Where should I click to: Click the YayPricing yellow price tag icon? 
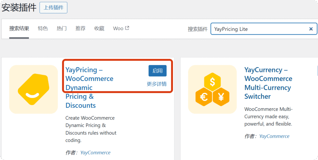coord(34,89)
